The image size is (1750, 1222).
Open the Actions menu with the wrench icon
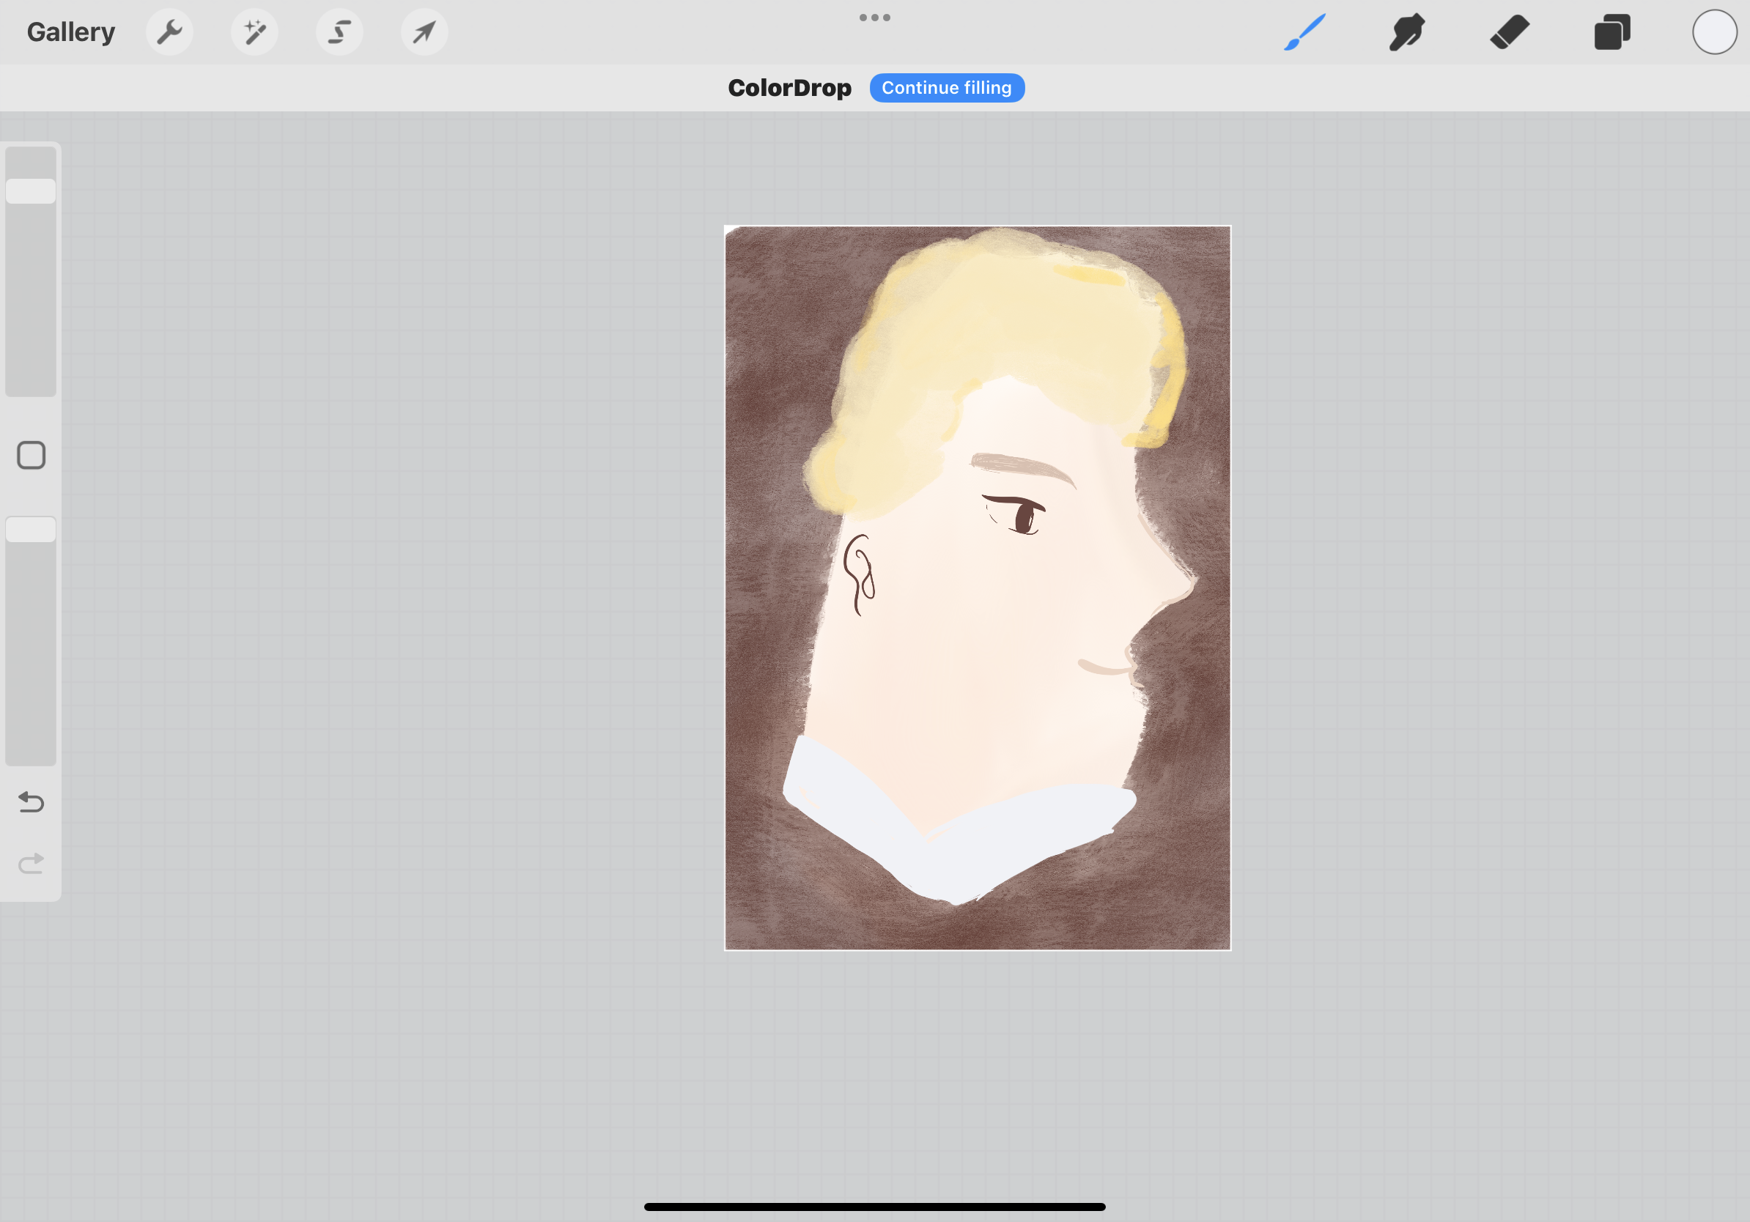pos(169,32)
